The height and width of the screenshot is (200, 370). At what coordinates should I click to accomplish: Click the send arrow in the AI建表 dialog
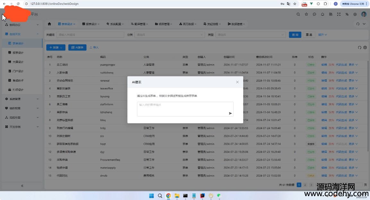point(230,113)
